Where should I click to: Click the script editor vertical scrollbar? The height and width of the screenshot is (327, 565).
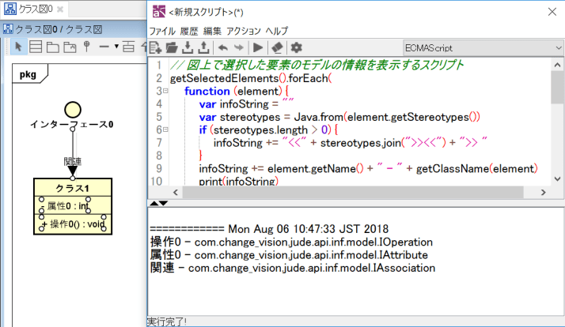point(557,87)
